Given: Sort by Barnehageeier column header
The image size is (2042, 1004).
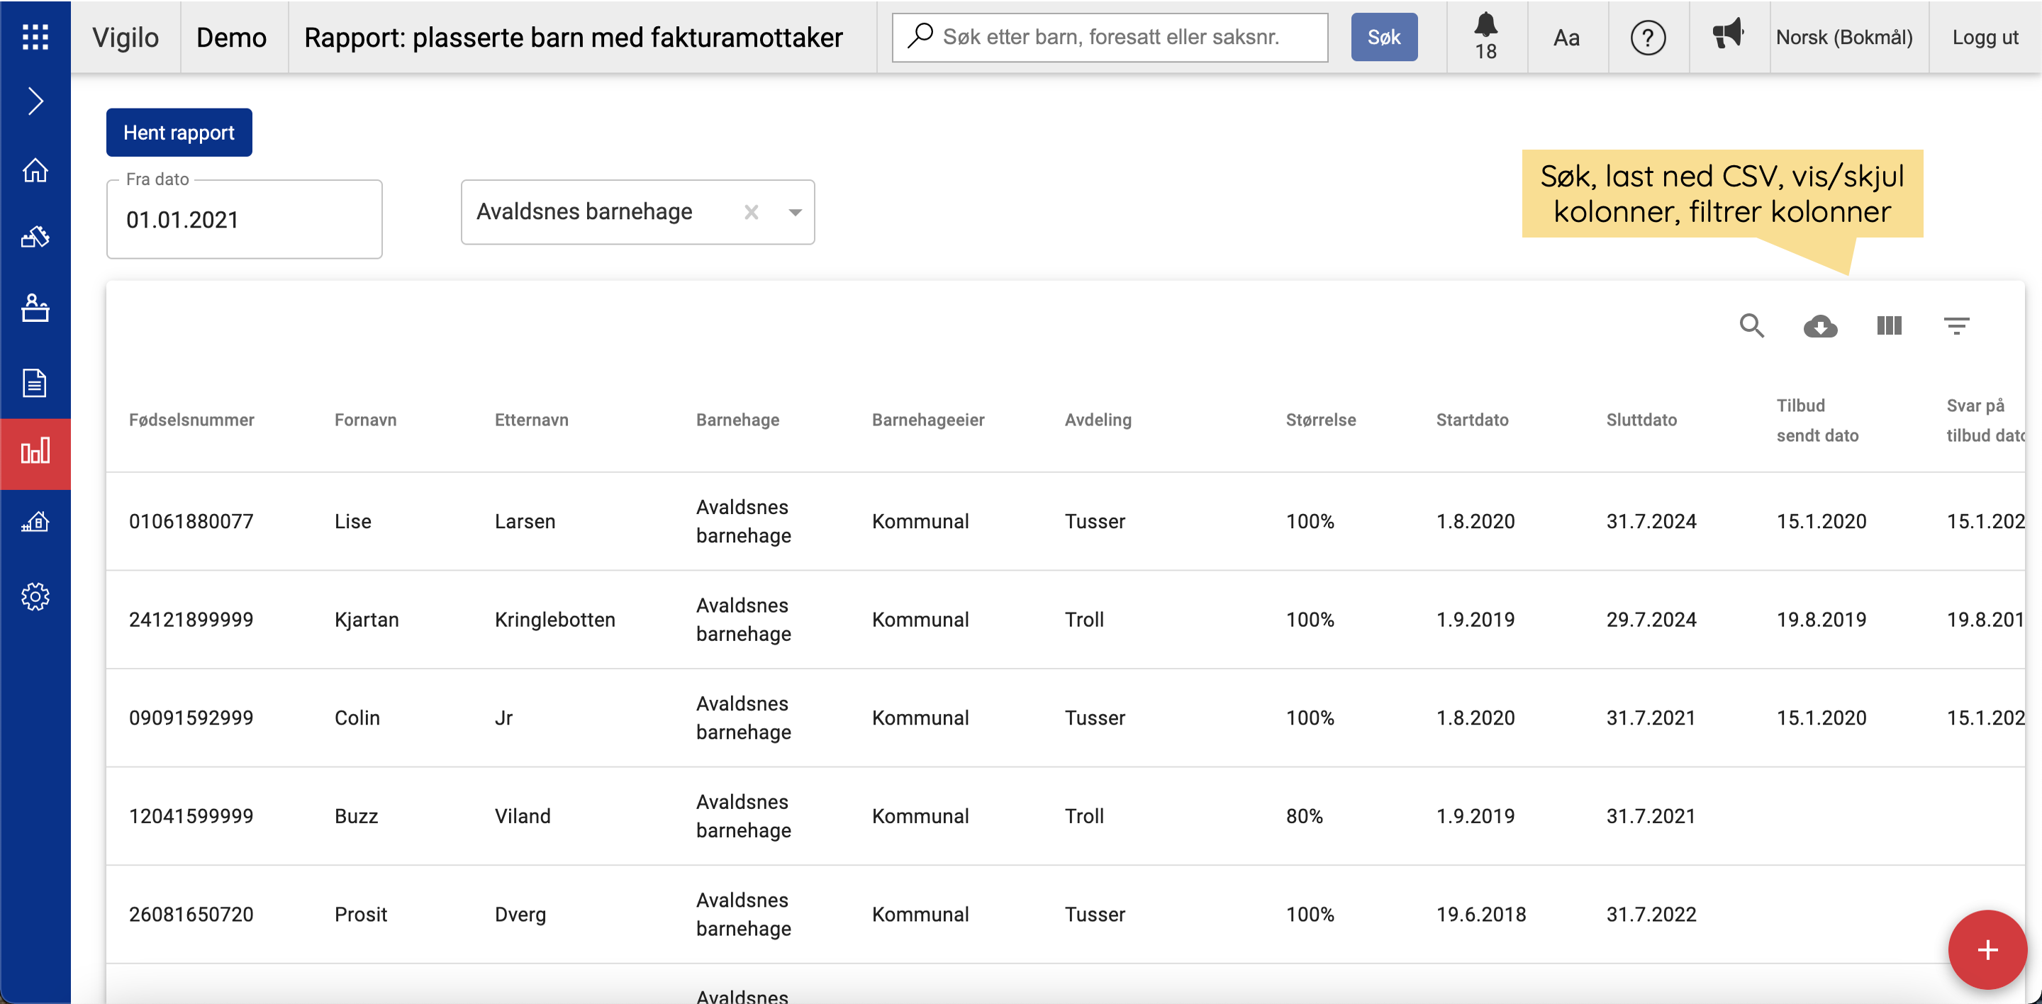Looking at the screenshot, I should [928, 420].
